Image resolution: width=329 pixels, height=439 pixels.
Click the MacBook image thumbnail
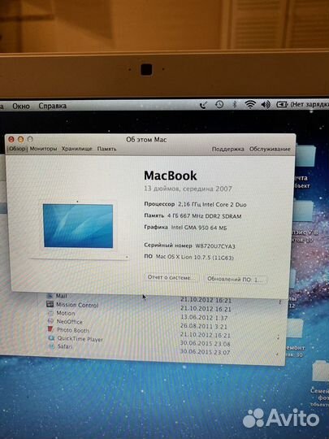click(x=78, y=229)
